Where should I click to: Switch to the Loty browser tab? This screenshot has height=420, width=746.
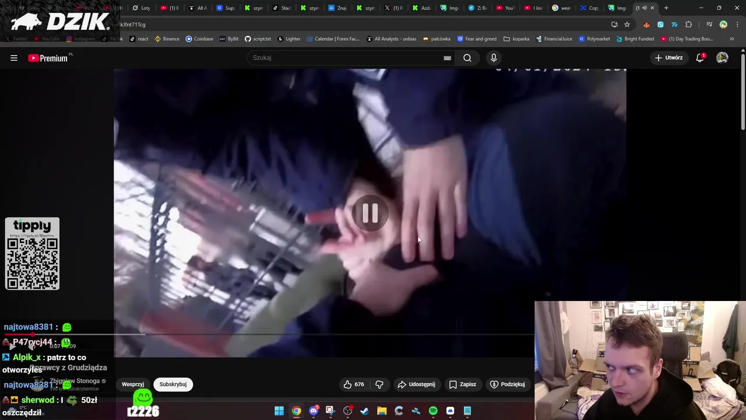141,8
